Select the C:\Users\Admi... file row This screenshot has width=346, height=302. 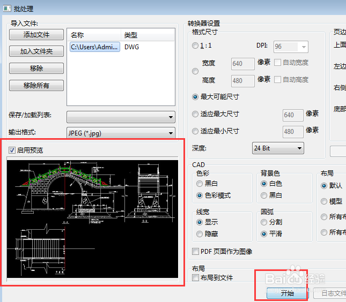pyautogui.click(x=95, y=47)
